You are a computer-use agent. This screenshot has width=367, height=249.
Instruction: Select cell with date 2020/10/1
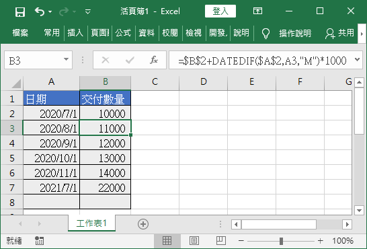click(52, 157)
